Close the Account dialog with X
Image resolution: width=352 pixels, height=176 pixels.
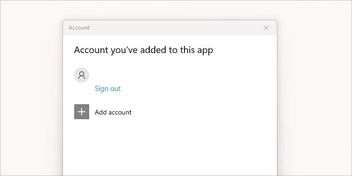266,28
